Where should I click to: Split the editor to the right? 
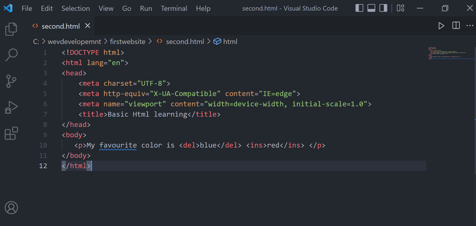(456, 26)
